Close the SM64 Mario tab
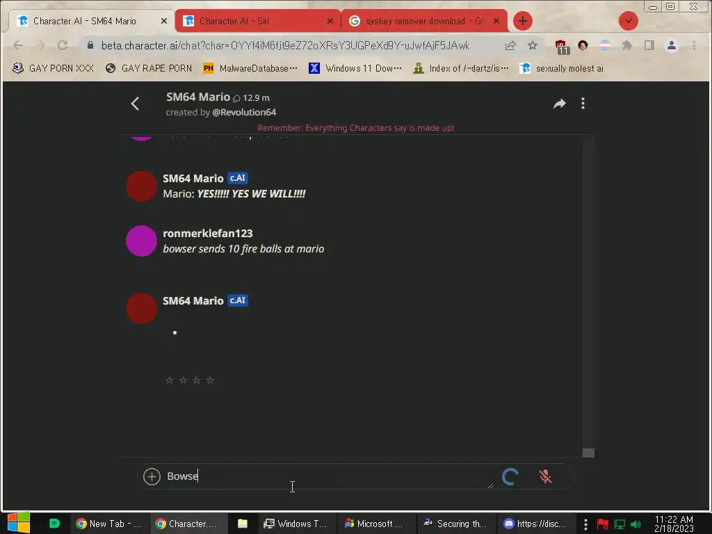 164,21
